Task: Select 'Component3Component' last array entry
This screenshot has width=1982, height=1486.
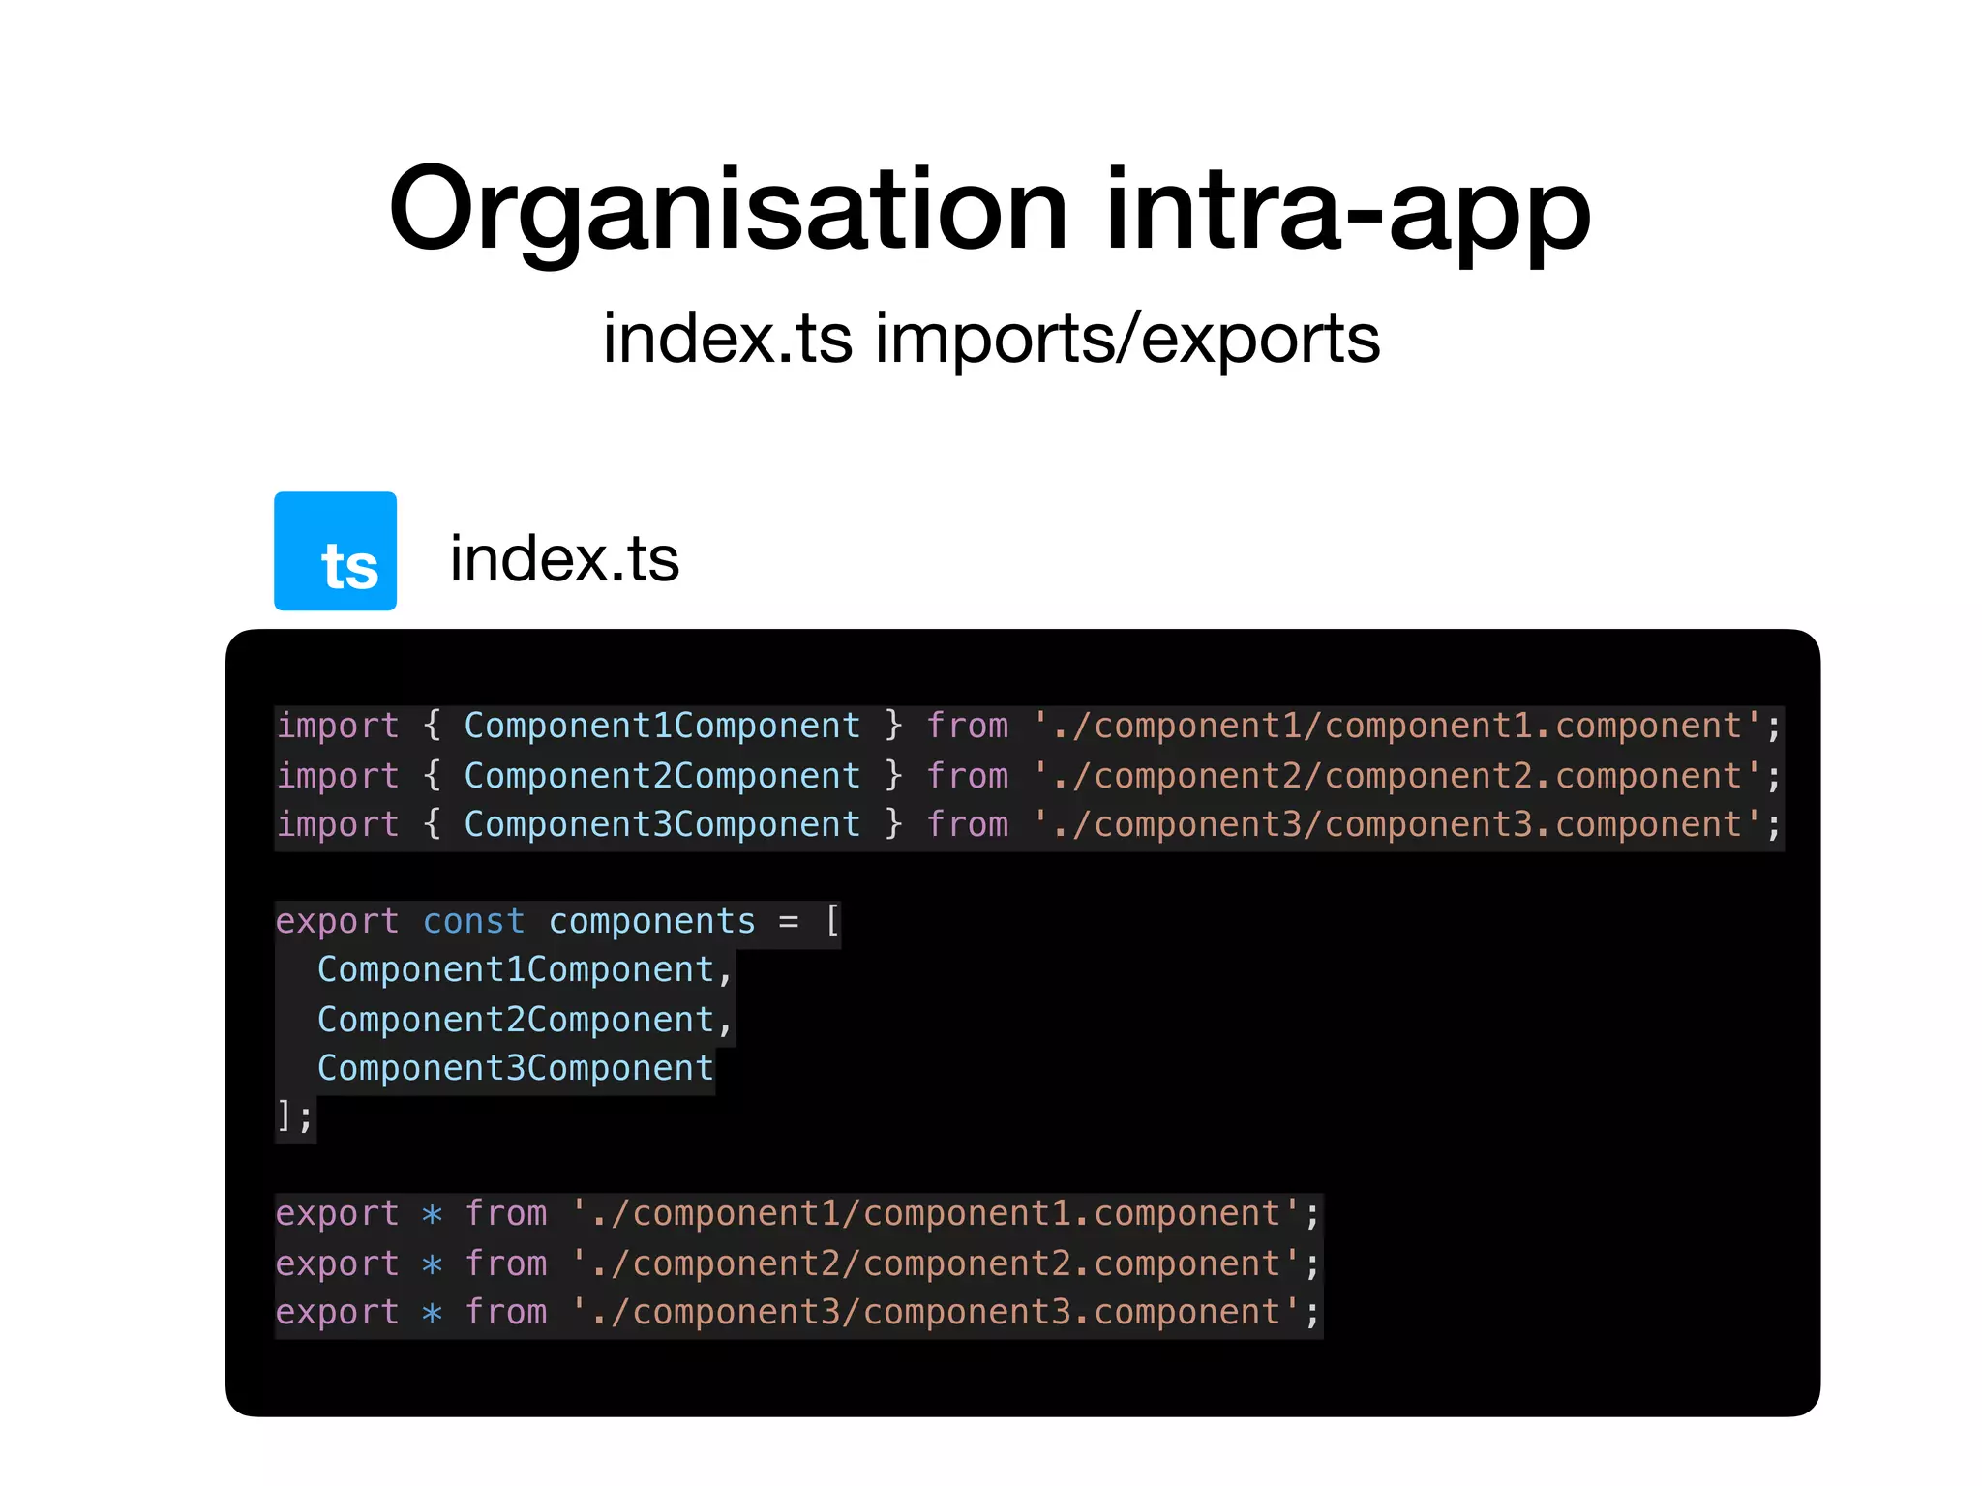Action: (516, 1069)
